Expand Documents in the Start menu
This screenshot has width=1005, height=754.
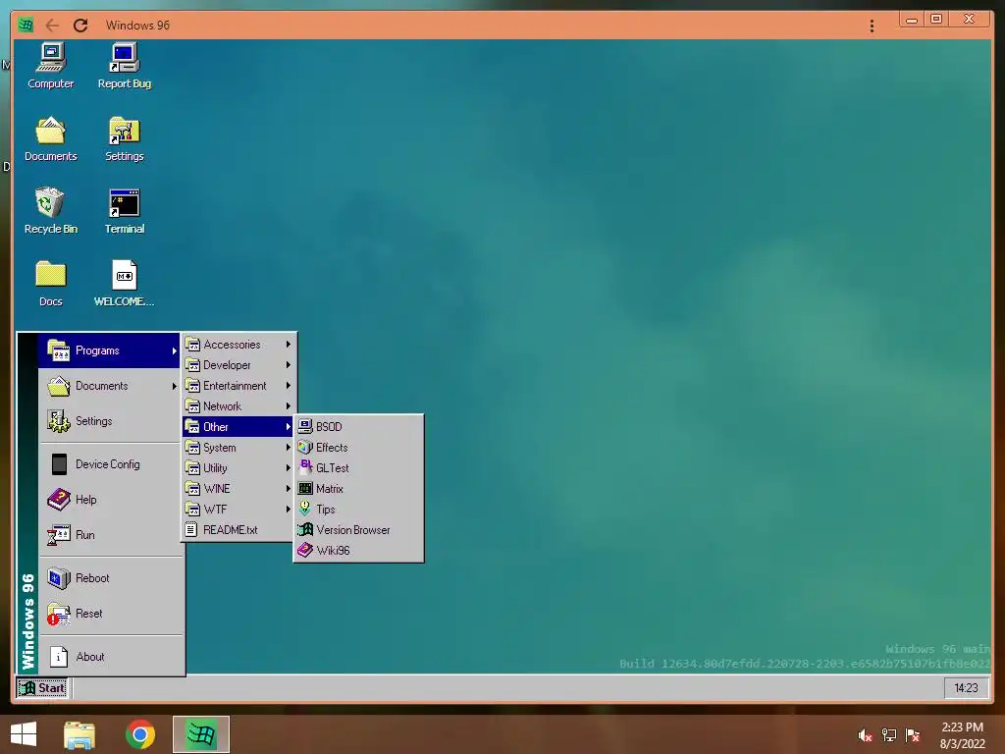pos(110,386)
